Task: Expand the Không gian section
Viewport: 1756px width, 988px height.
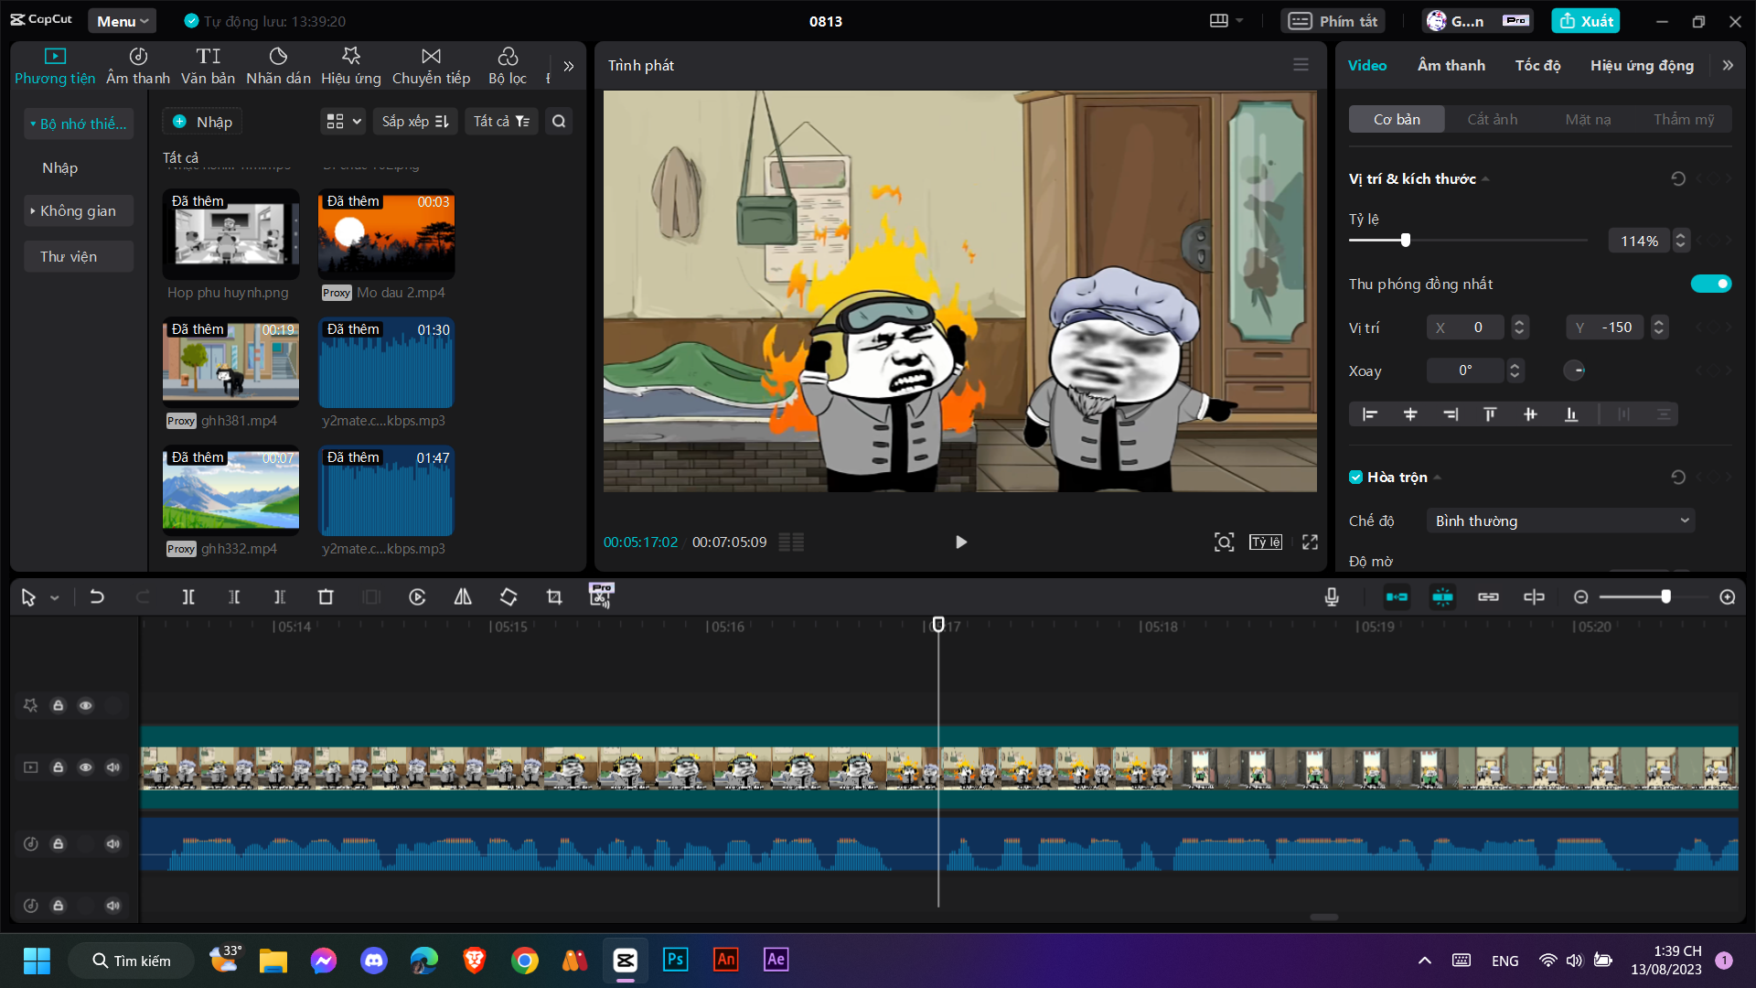Action: 78,211
